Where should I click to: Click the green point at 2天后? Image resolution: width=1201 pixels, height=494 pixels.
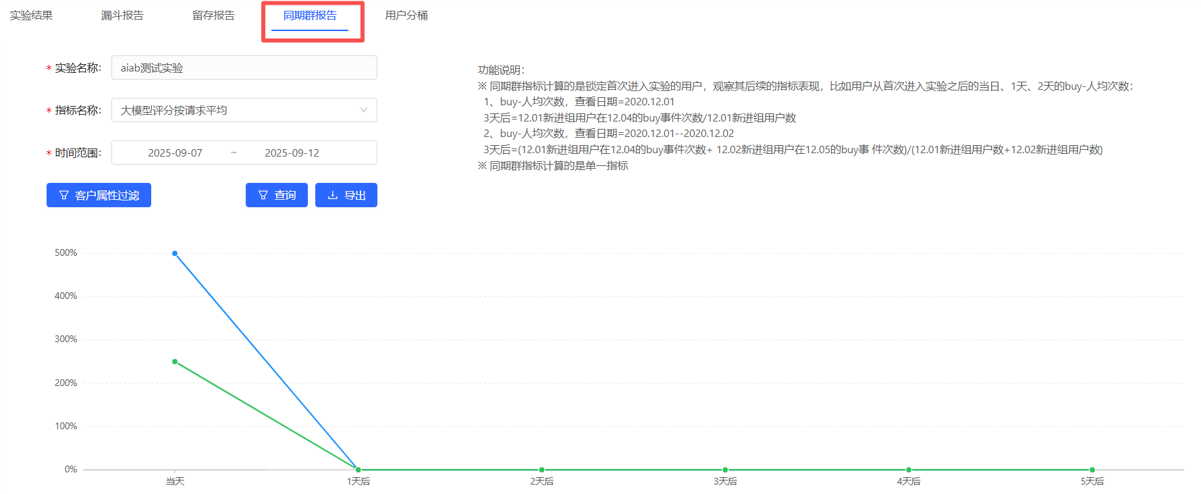coord(542,470)
